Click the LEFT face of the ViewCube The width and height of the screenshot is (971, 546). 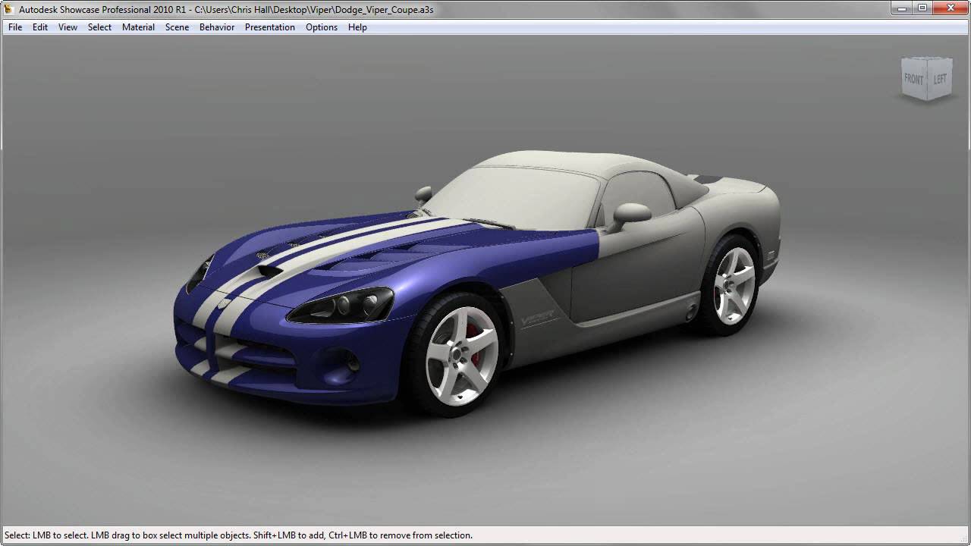[940, 79]
